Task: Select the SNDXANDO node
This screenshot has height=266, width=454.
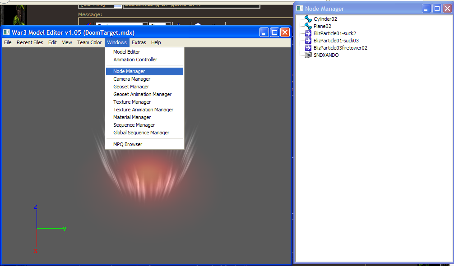Action: pyautogui.click(x=326, y=55)
